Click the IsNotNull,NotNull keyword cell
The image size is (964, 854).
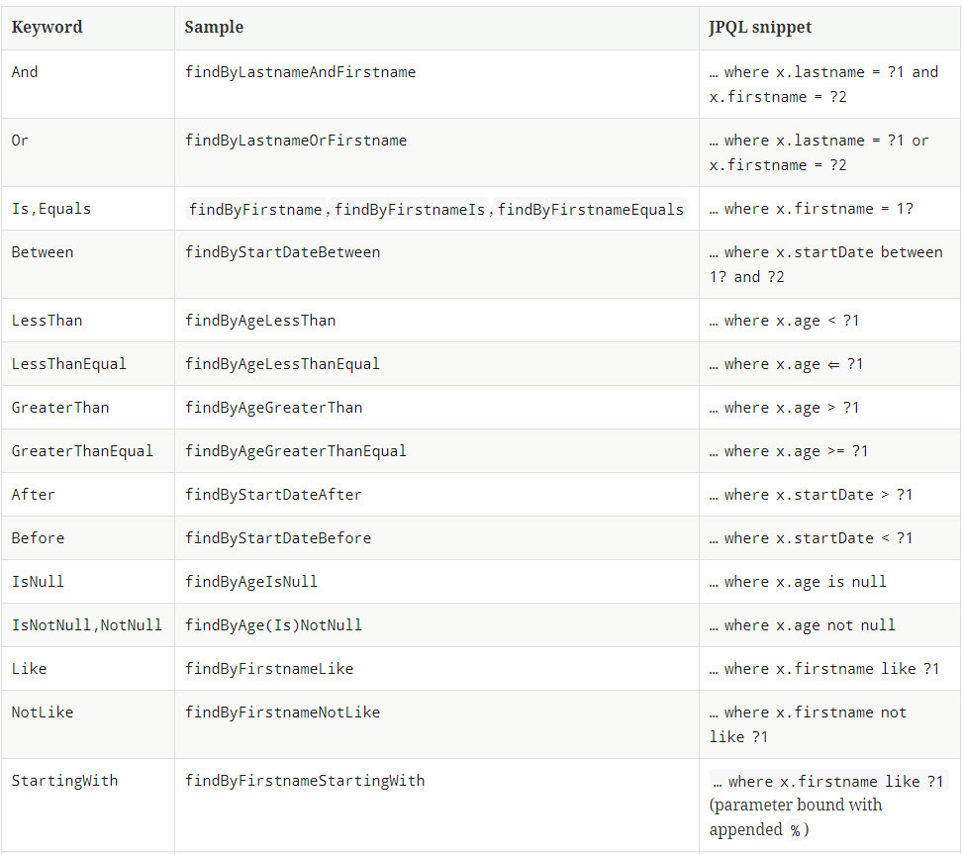point(87,625)
